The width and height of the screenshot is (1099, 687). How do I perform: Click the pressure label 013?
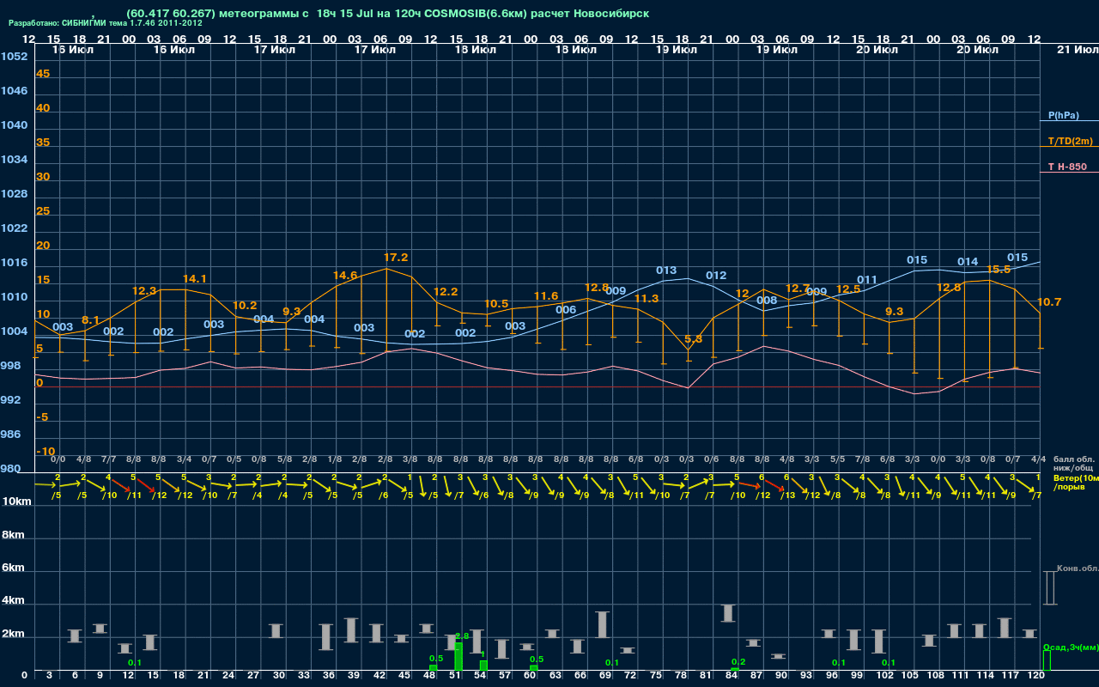point(666,270)
